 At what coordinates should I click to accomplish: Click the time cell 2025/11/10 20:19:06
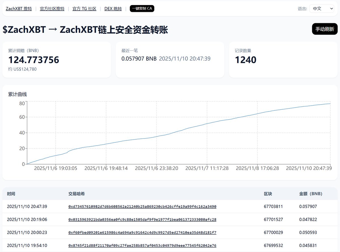pos(27,219)
